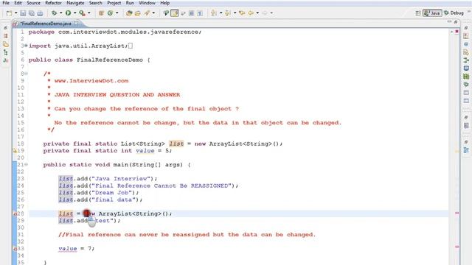
Task: Go to Last Edit Location icon
Action: [242, 13]
